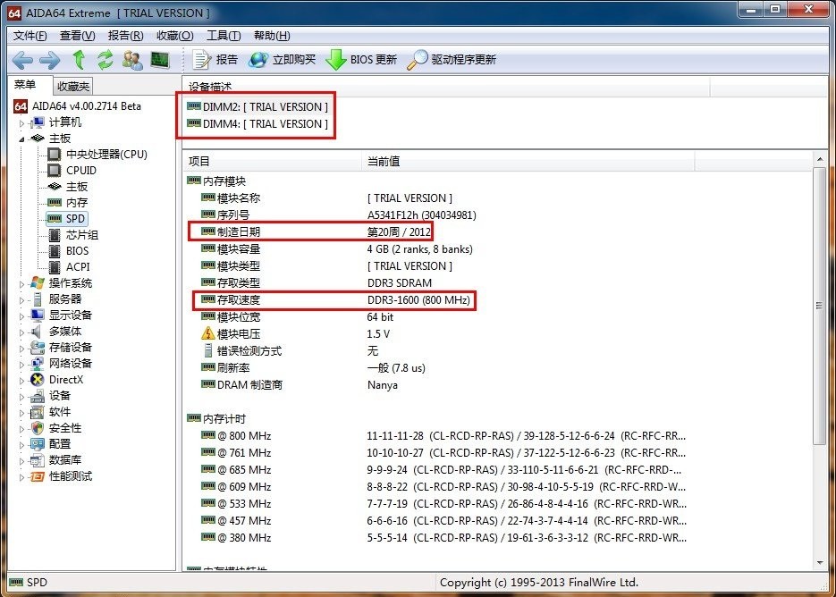Click the Forward navigation arrow
836x597 pixels.
click(x=50, y=60)
